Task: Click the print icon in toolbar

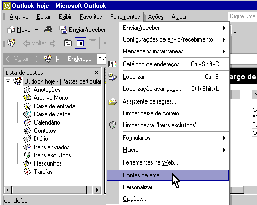Action: [x=48, y=30]
